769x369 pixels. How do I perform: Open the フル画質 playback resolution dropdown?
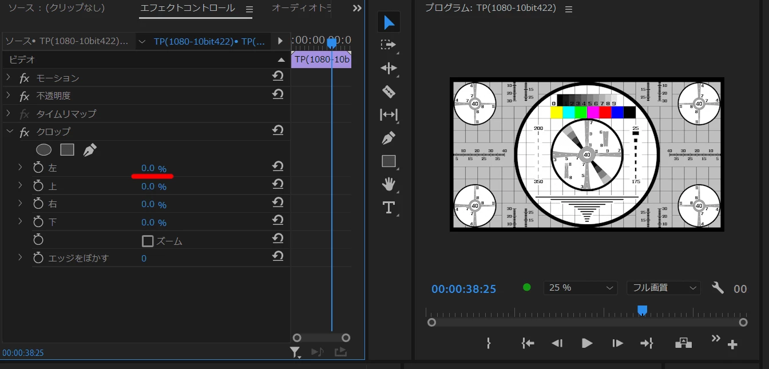click(663, 288)
